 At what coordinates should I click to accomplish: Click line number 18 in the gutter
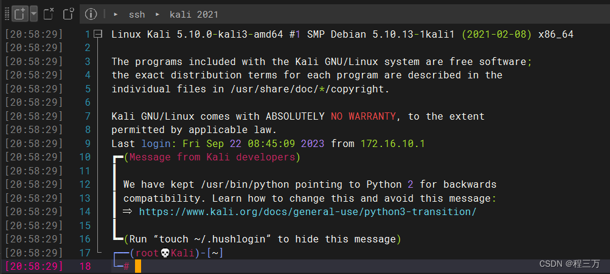(x=85, y=267)
